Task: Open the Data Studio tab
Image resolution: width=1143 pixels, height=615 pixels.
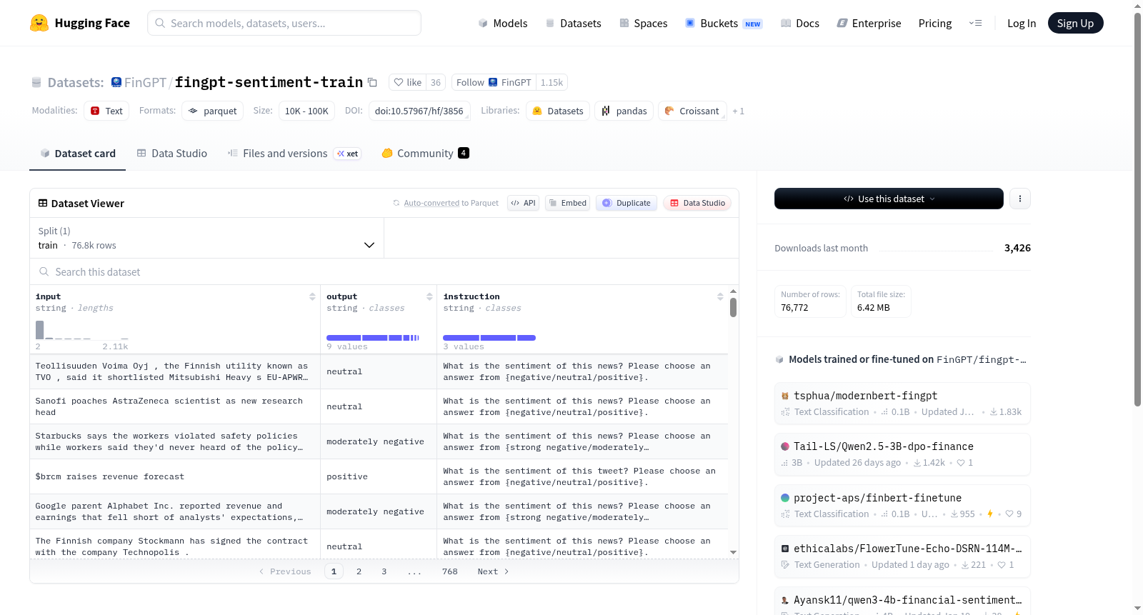Action: 171,154
